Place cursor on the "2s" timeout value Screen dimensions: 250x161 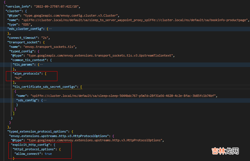coord(44,38)
